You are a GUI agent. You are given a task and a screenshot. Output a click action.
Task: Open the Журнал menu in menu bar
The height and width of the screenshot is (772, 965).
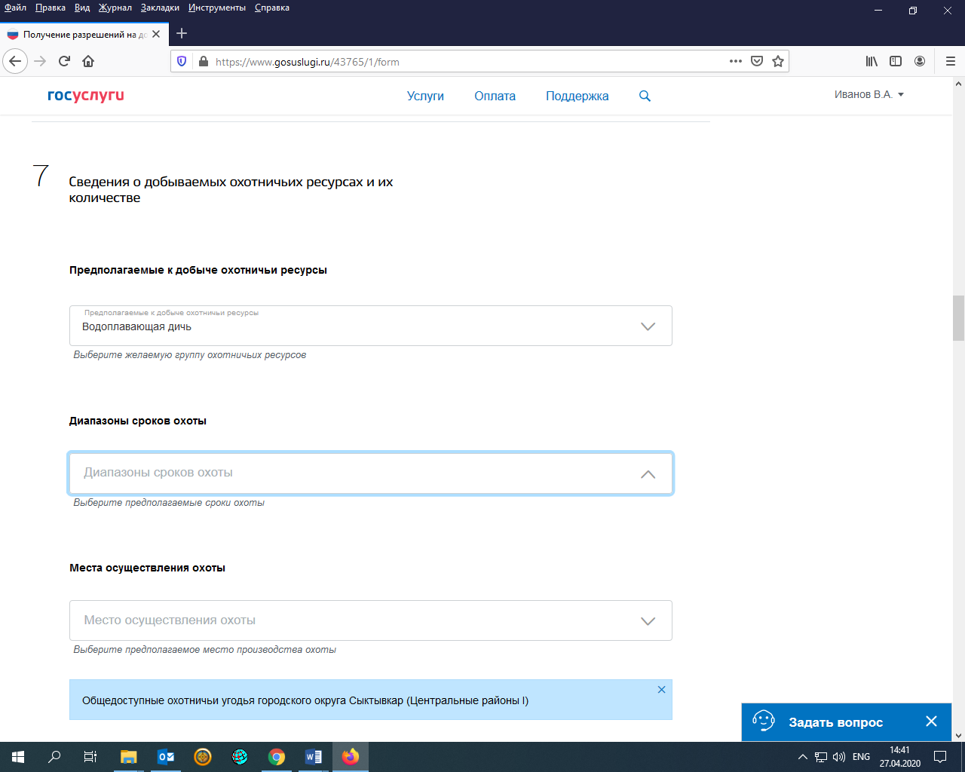click(x=115, y=8)
